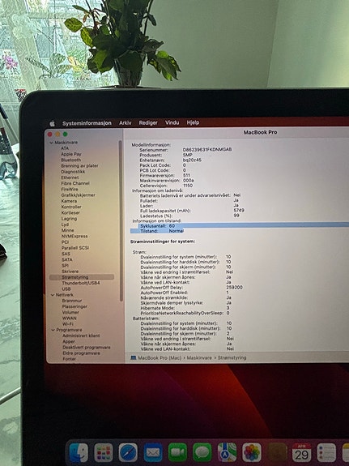This screenshot has height=466, width=349.
Task: Select Thunderbolt/USB4 in the sidebar
Action: tap(81, 283)
